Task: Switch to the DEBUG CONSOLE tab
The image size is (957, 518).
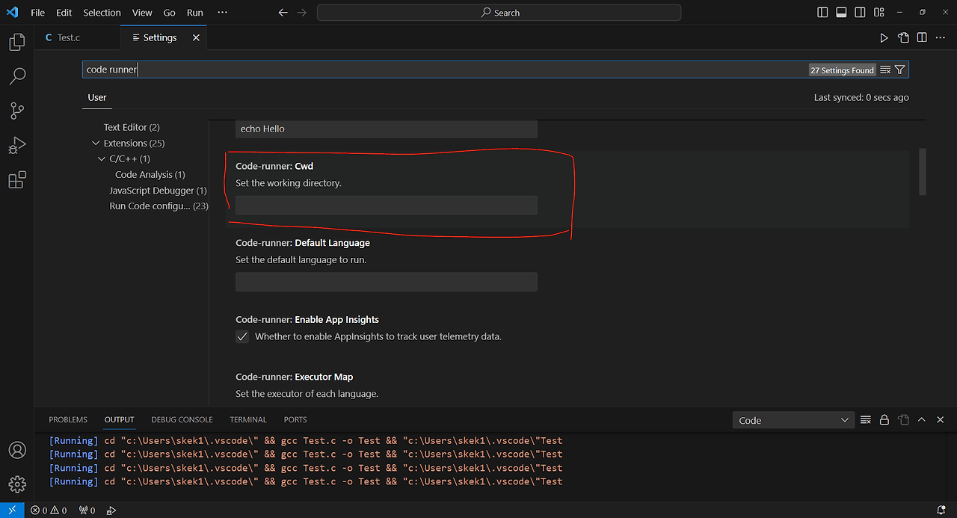Action: (x=182, y=420)
